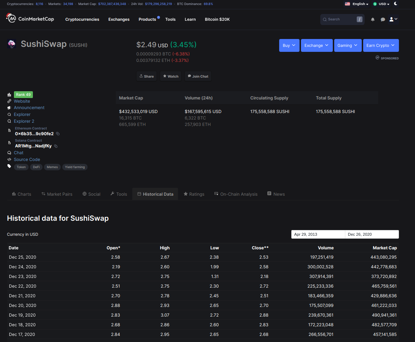Click the Watch star button
This screenshot has width=415, height=342.
[171, 76]
